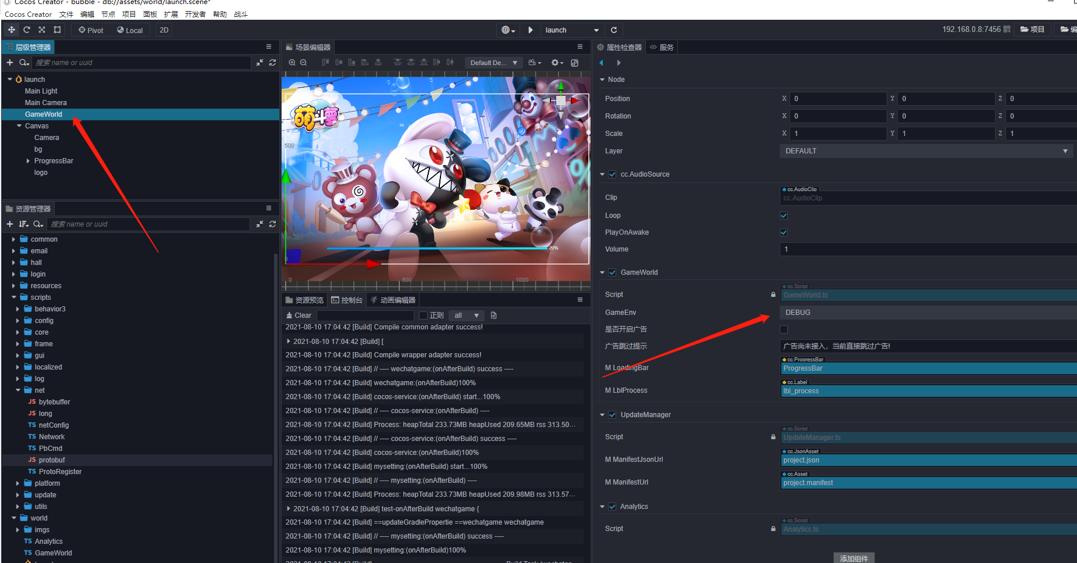This screenshot has height=563, width=1077.
Task: Uncheck the Loop checkbox
Action: click(784, 216)
